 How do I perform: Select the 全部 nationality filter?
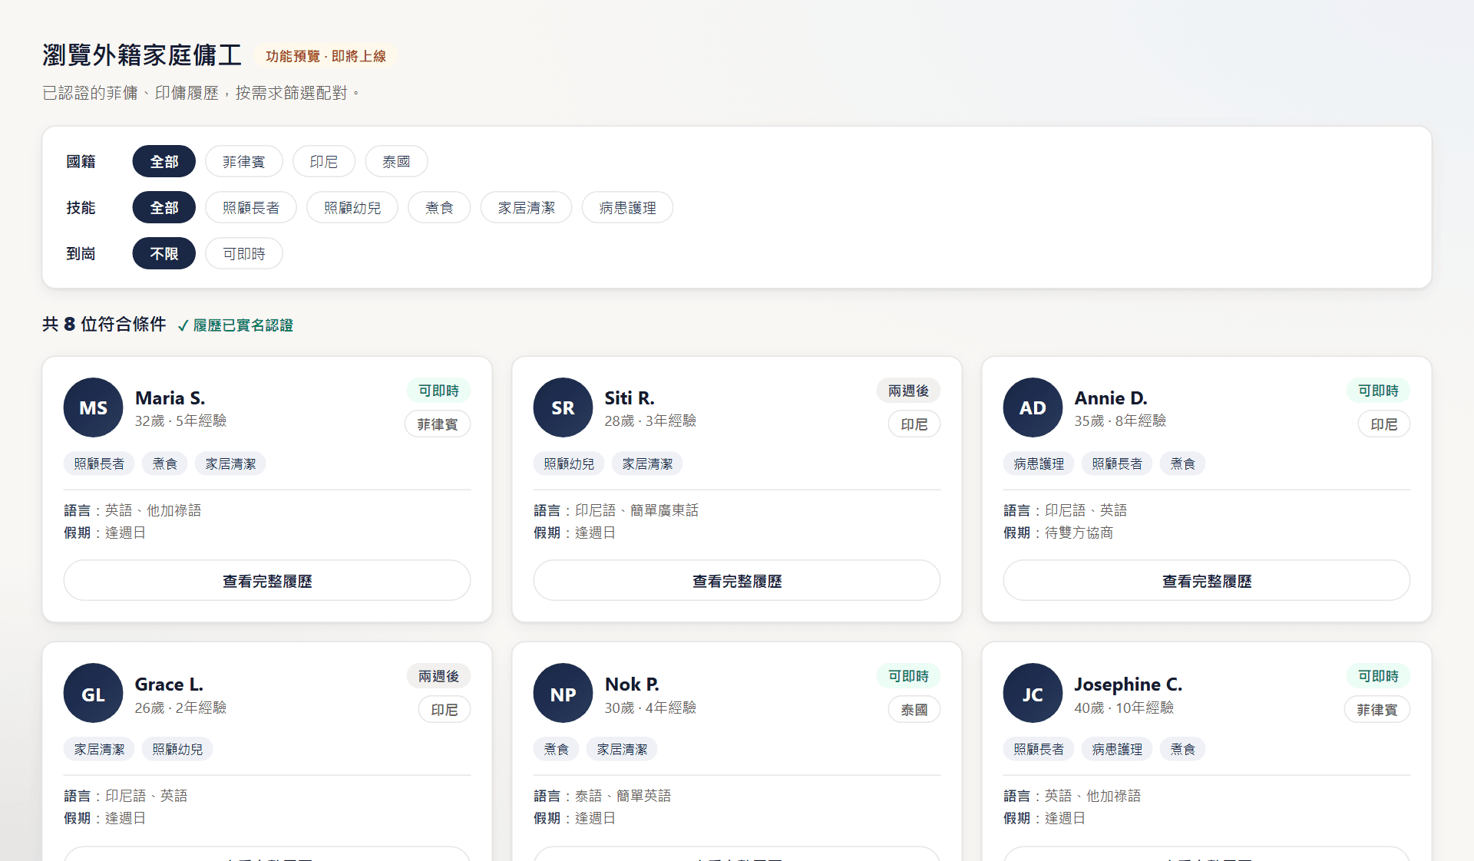[x=164, y=162]
